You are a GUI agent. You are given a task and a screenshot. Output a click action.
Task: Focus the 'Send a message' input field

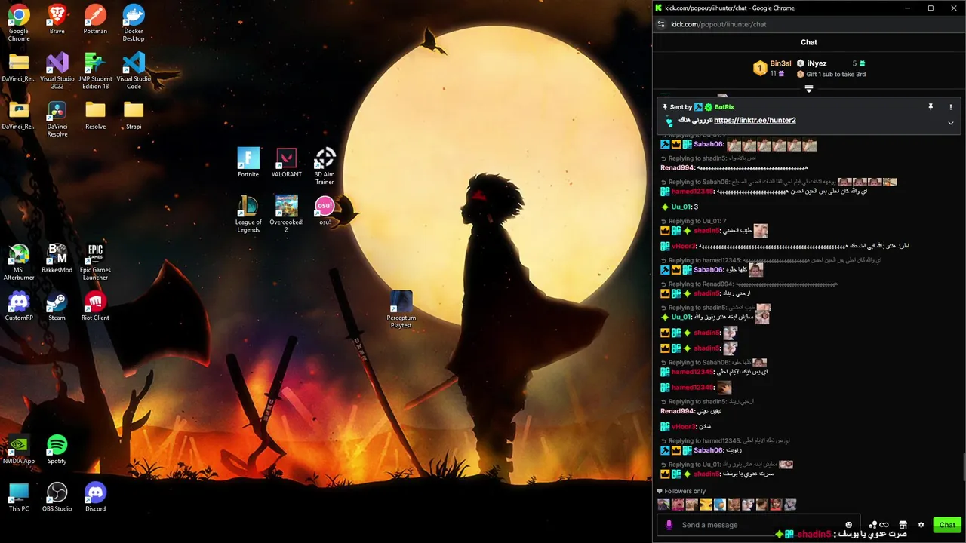point(758,525)
